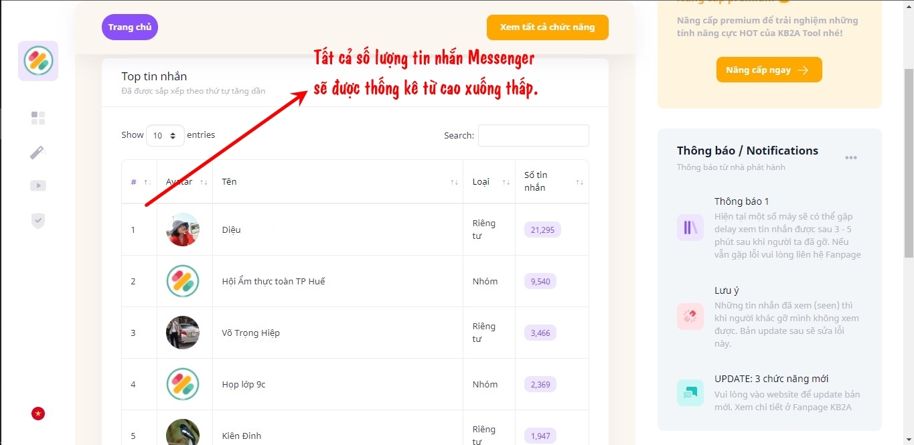Click Nâng cấp ngay upgrade button
Screen dimensions: 914x445
coord(769,70)
